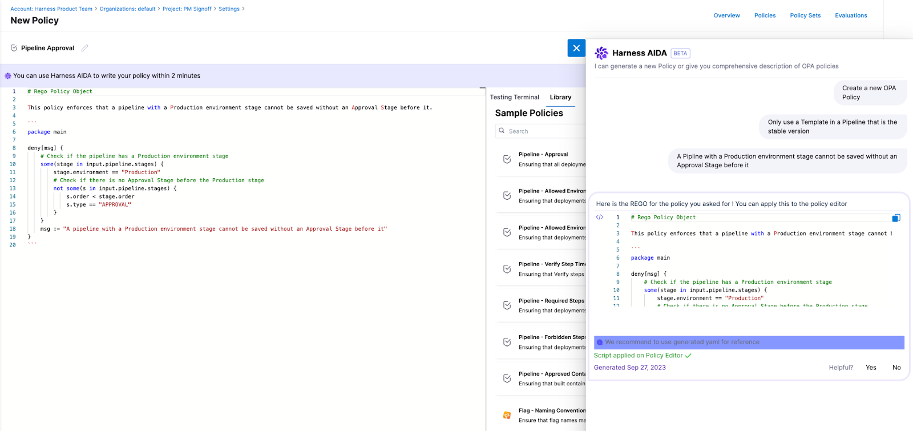Select the Library tab
This screenshot has height=431, width=913.
[x=560, y=97]
